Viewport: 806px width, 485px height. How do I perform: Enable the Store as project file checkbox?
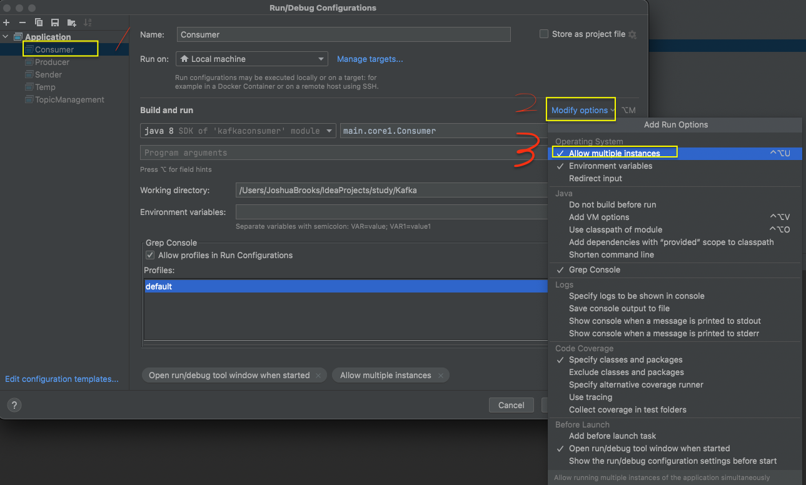tap(544, 34)
